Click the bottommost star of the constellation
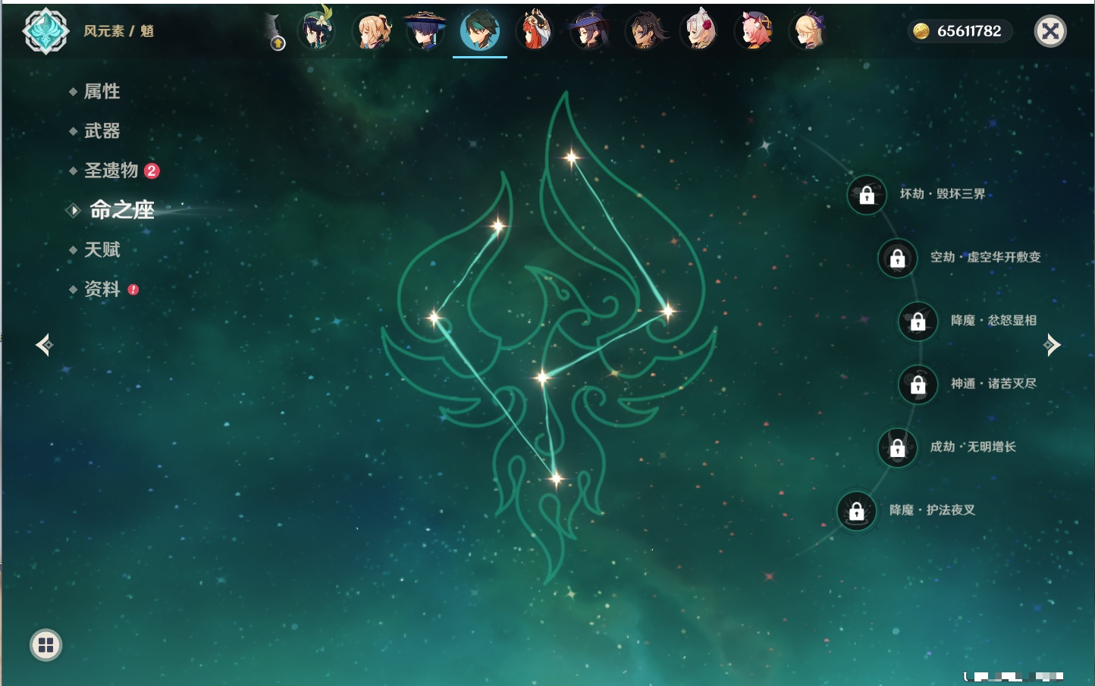The image size is (1095, 686). pyautogui.click(x=556, y=478)
